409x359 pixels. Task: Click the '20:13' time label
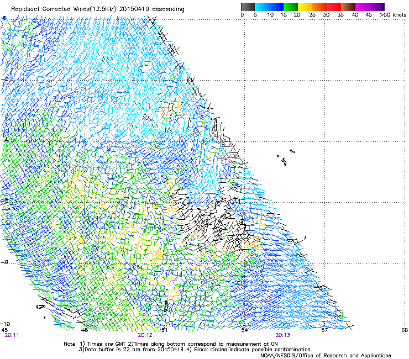tap(283, 335)
